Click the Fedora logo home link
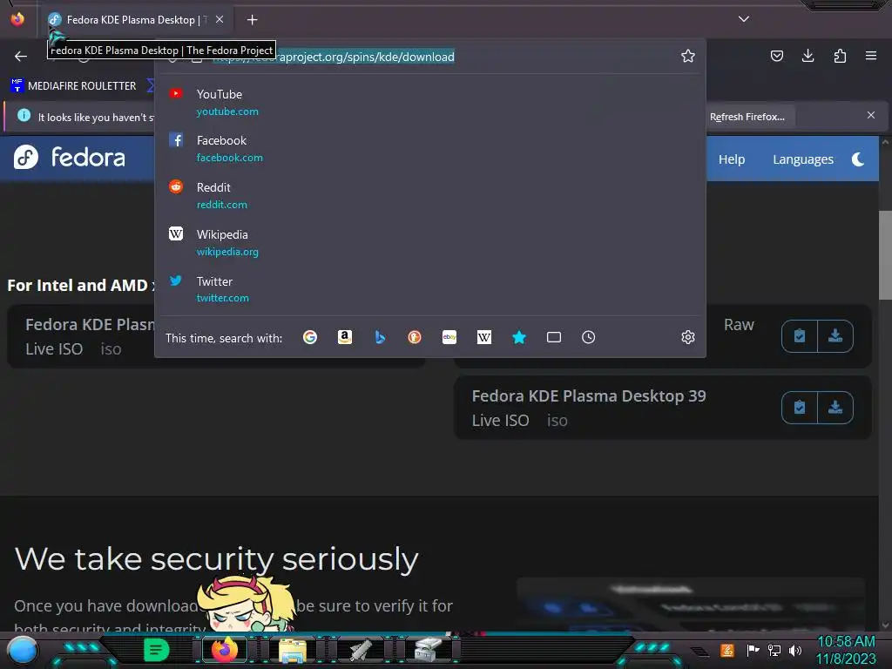The image size is (892, 669). tap(70, 157)
